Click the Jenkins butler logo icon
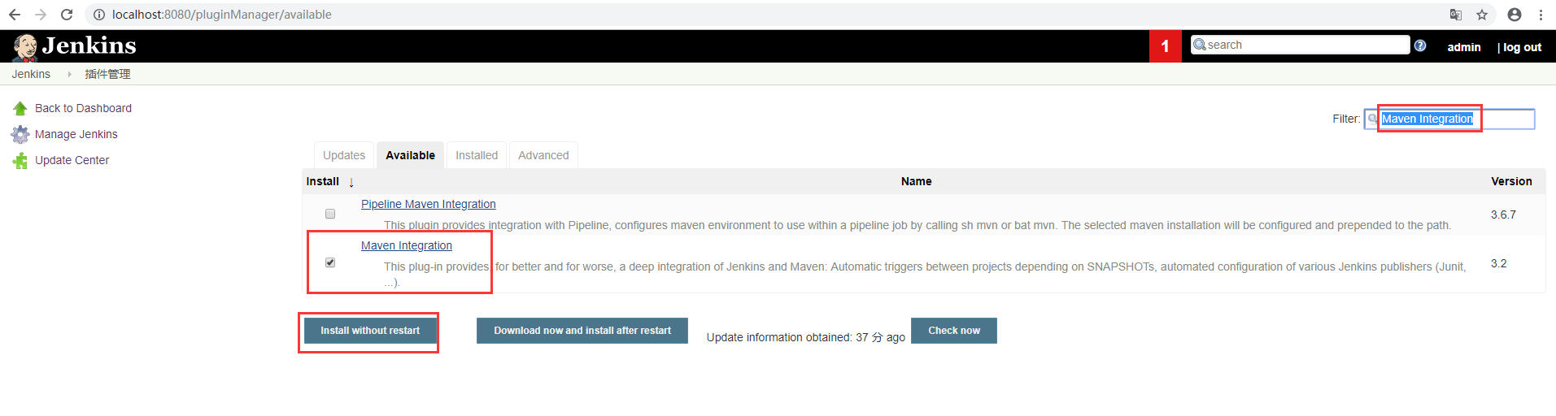This screenshot has width=1556, height=416. 25,47
